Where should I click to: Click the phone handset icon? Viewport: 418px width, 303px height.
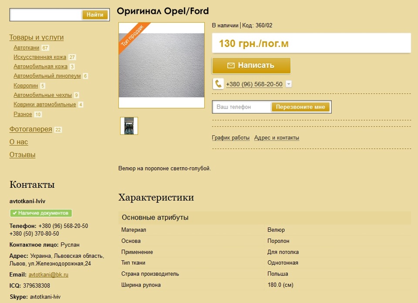point(218,84)
